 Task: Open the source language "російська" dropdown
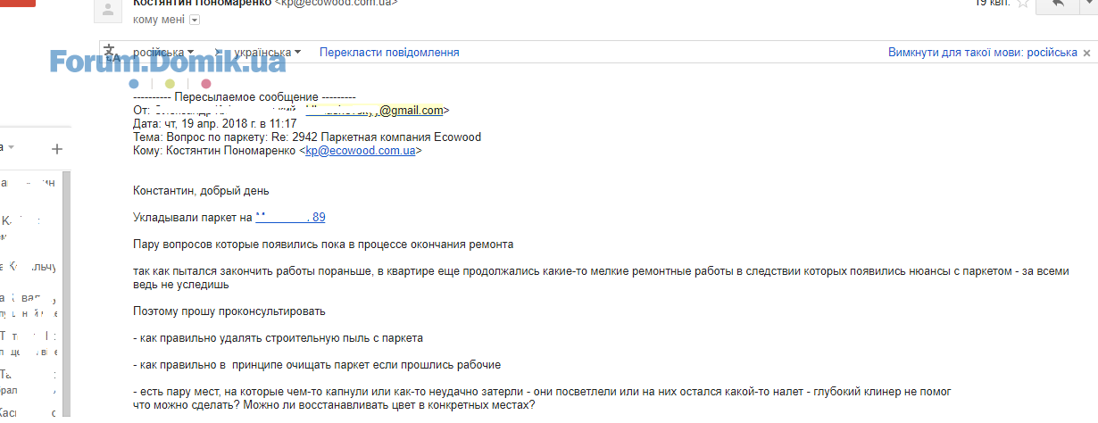[x=163, y=53]
